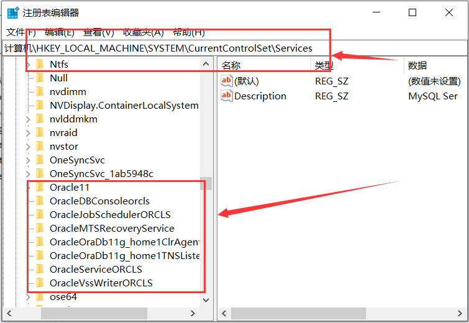Select the OracleMTSRecoveryService key label
Screen dimensions: 469x323
point(112,228)
